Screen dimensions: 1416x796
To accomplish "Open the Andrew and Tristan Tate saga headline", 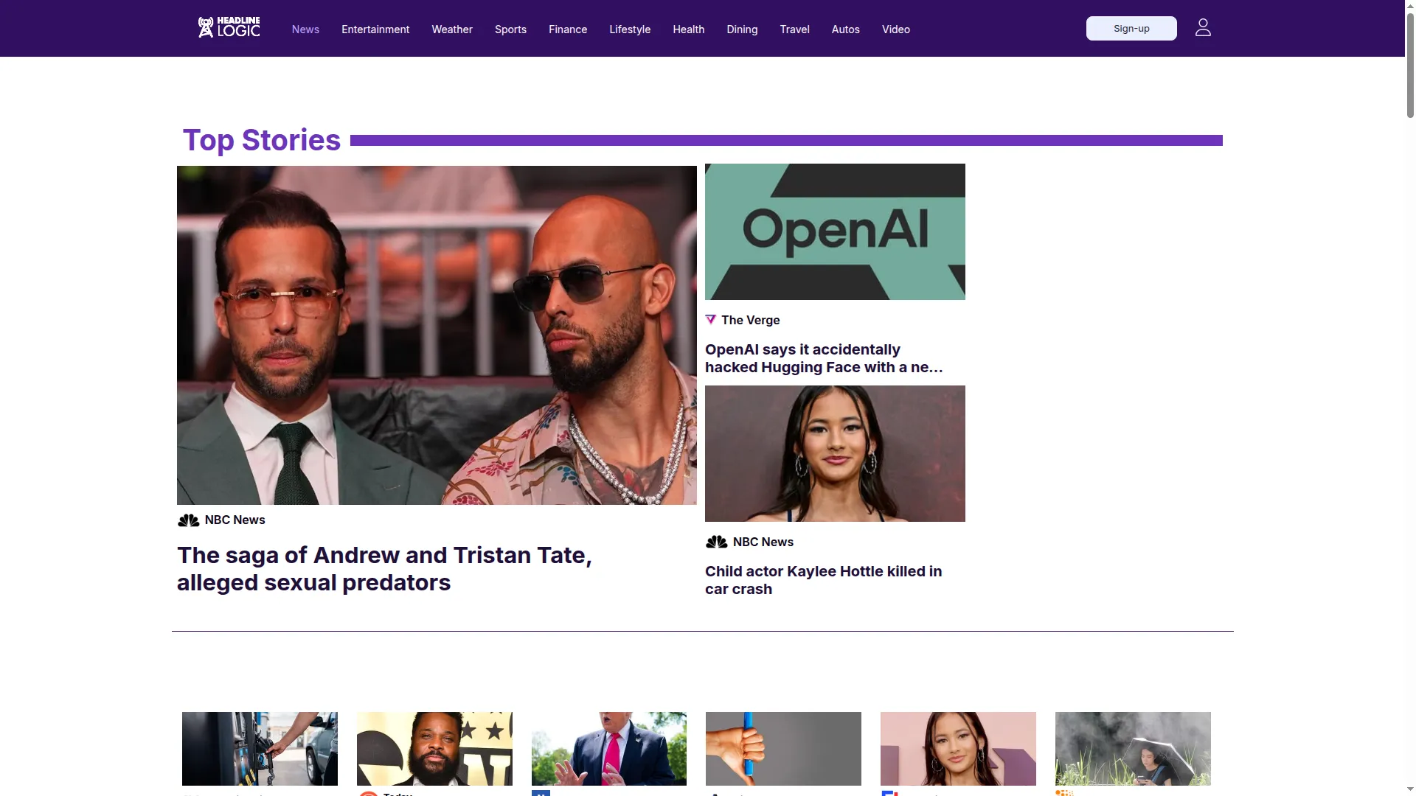I will coord(384,569).
